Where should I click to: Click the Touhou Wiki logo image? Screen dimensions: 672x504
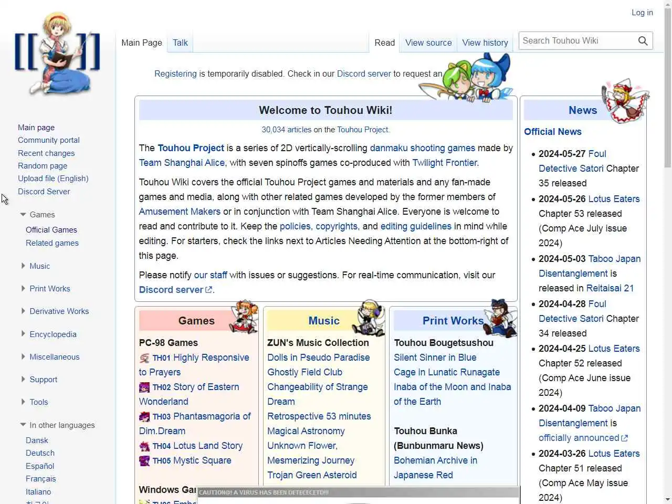57,54
